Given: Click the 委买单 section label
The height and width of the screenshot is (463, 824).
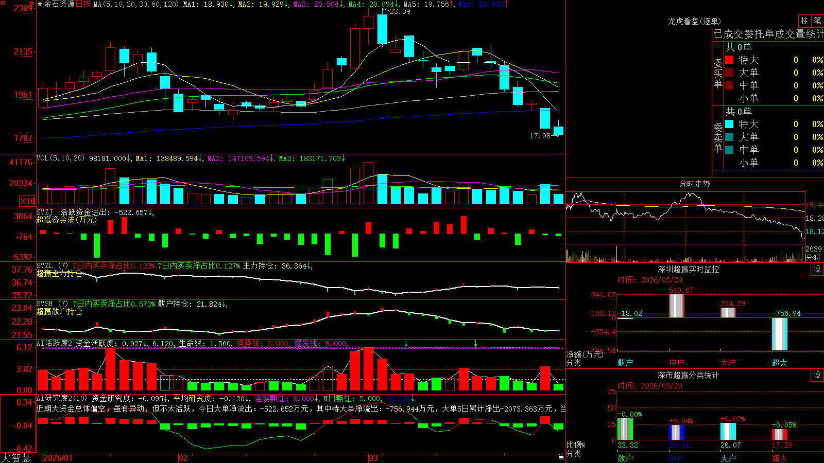Looking at the screenshot, I should tap(718, 73).
